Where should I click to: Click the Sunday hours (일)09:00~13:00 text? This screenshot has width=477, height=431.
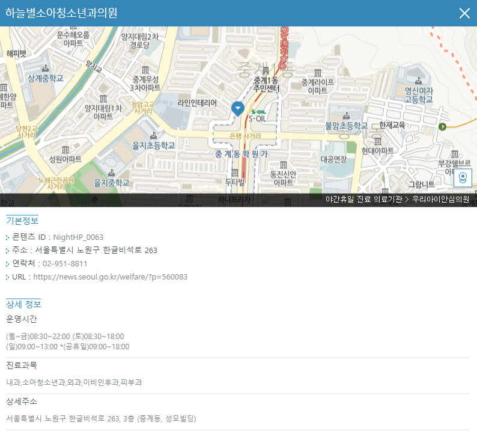pyautogui.click(x=32, y=347)
